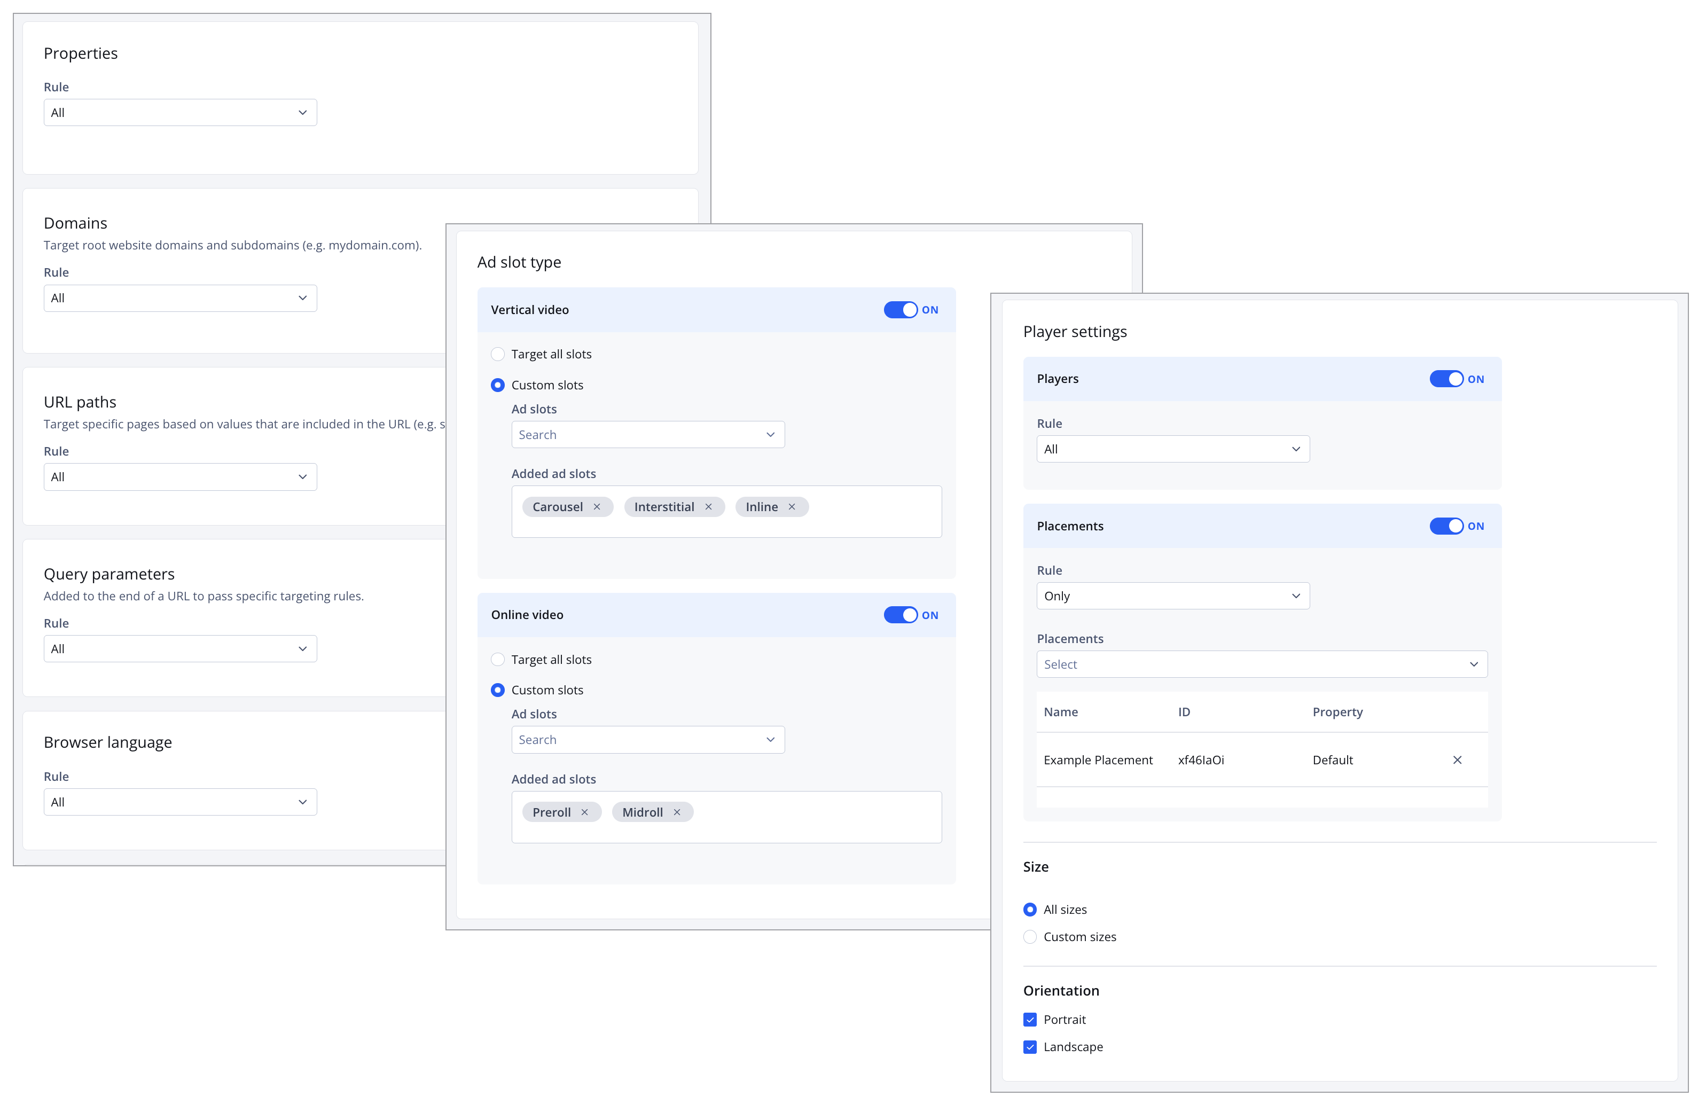The width and height of the screenshot is (1706, 1112).
Task: Open the Properties Rule dropdown
Action: tap(180, 113)
